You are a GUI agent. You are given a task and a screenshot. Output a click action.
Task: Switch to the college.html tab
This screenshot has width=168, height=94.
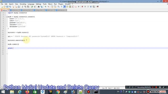click(39, 10)
